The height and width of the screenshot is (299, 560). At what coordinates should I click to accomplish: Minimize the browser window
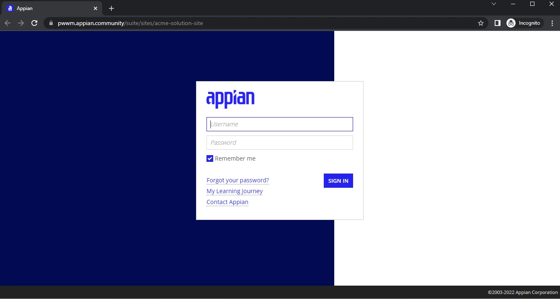(x=513, y=4)
